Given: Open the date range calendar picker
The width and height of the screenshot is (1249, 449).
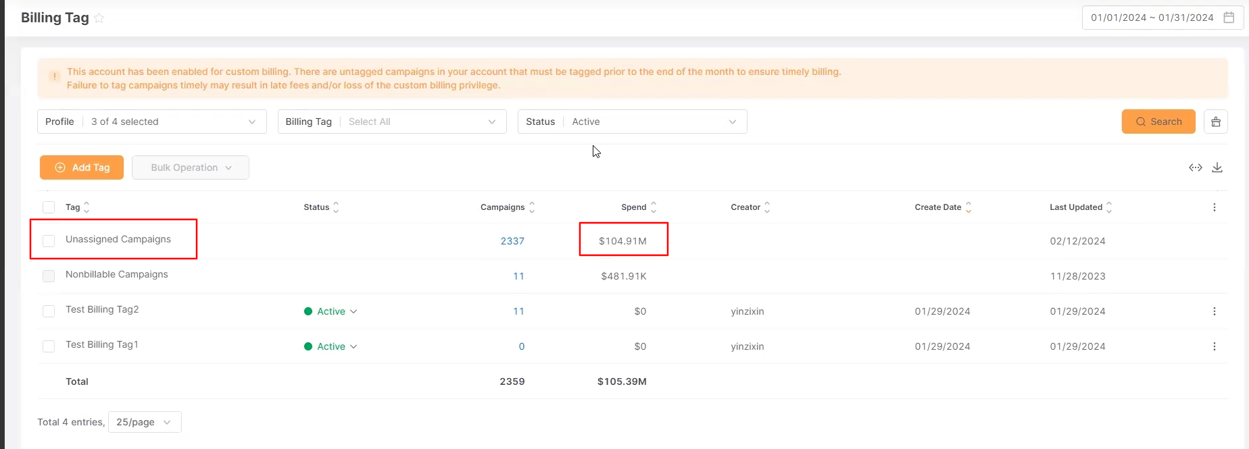Looking at the screenshot, I should coord(1229,18).
